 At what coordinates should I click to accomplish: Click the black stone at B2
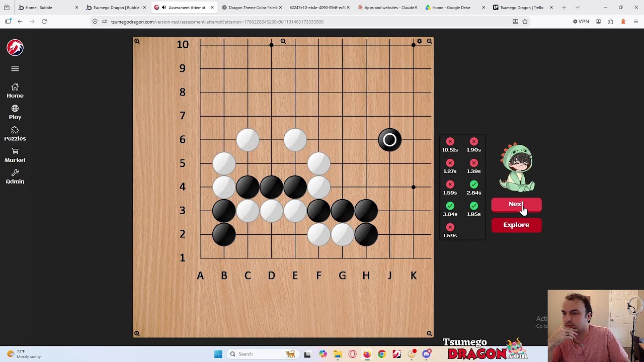[x=224, y=234]
